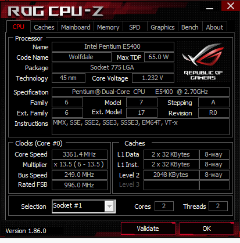Switch to the Caches tab
This screenshot has height=243, width=240.
(x=44, y=27)
